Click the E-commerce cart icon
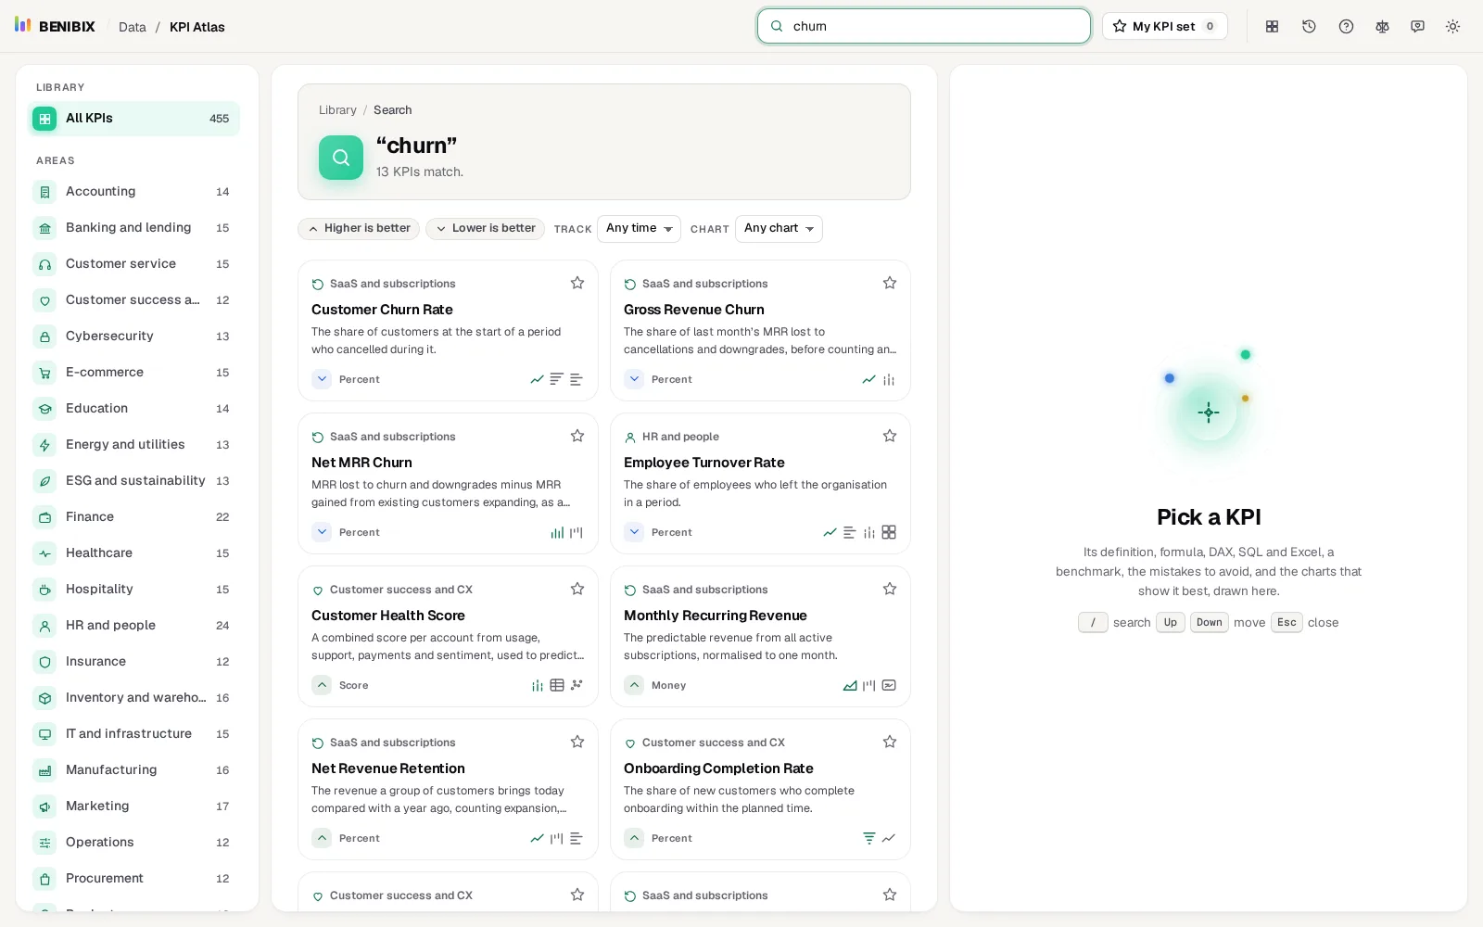1483x927 pixels. 44,373
